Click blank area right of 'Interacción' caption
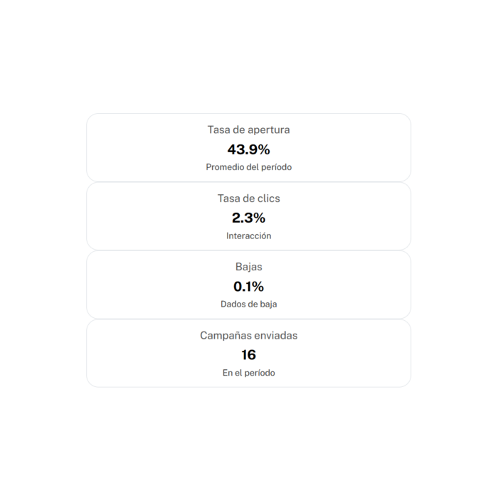Viewport: 498px width, 498px height. point(334,235)
